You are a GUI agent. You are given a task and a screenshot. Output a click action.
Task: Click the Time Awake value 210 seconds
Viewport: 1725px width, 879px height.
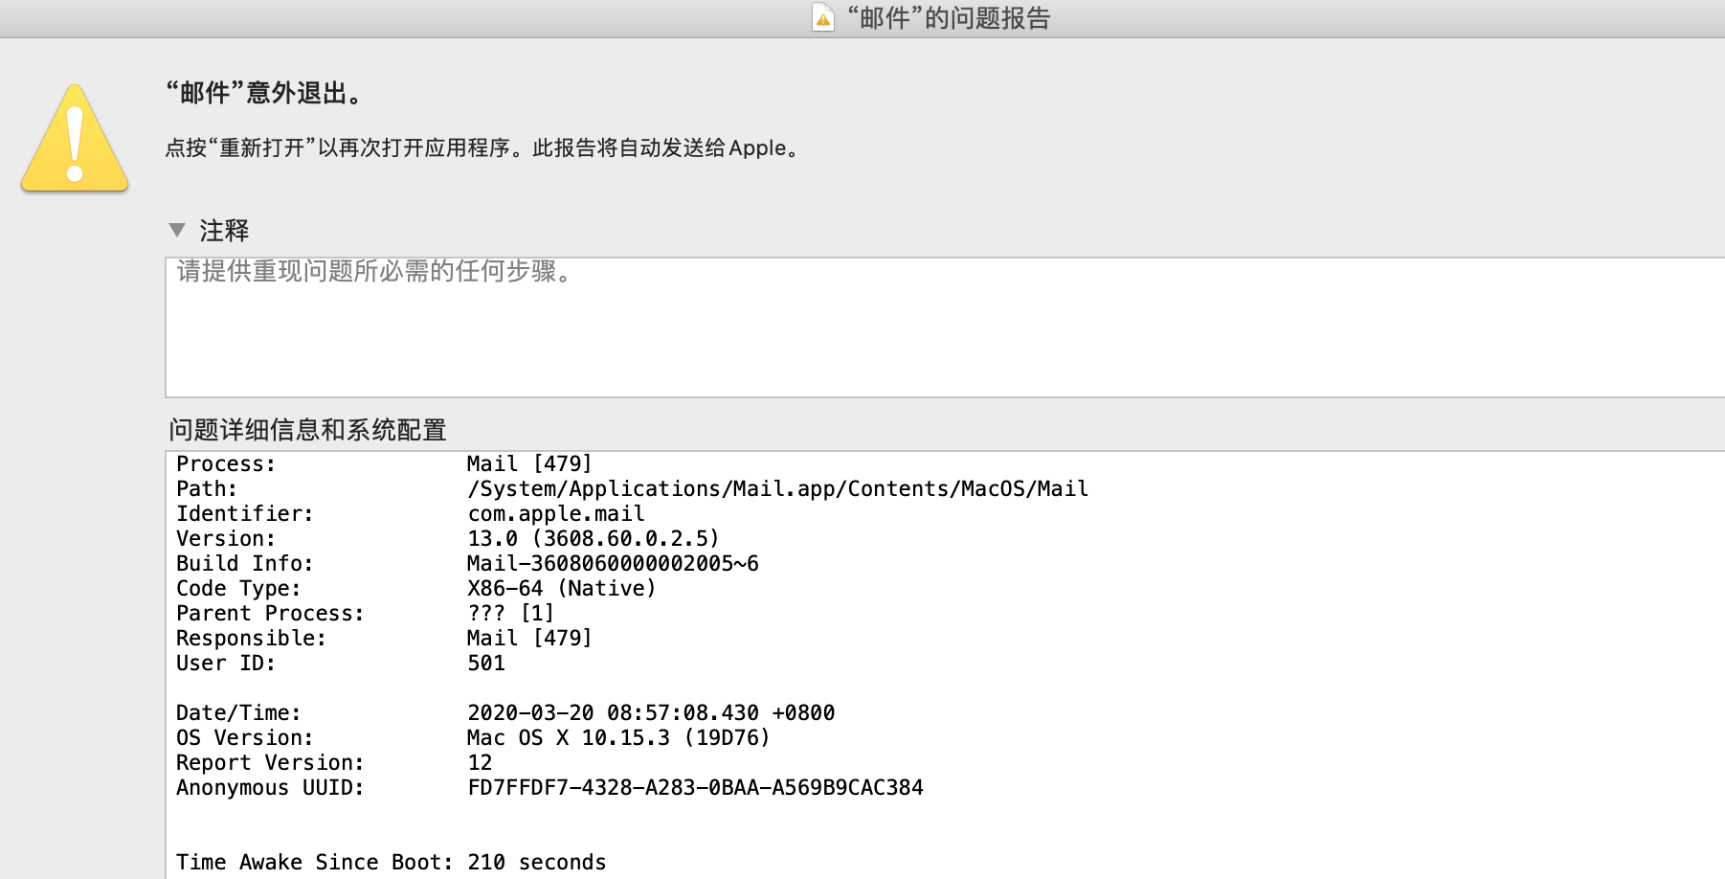[537, 862]
